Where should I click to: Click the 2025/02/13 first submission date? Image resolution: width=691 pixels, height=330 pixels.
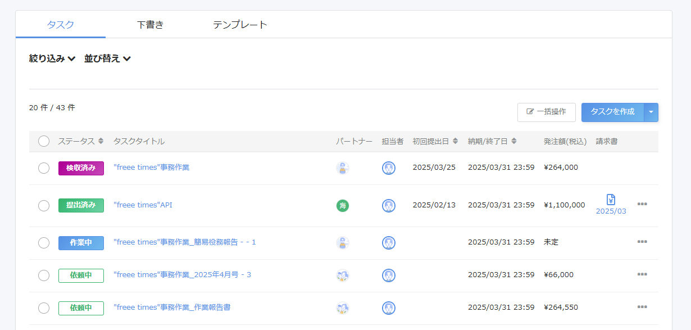point(434,205)
